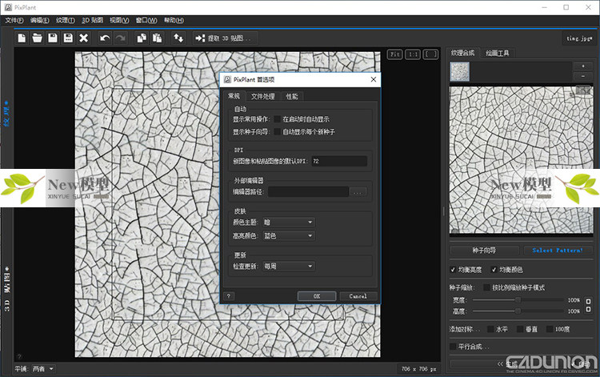Click the 提取 3D 贴图 toolbar button
The width and height of the screenshot is (600, 377).
(224, 38)
